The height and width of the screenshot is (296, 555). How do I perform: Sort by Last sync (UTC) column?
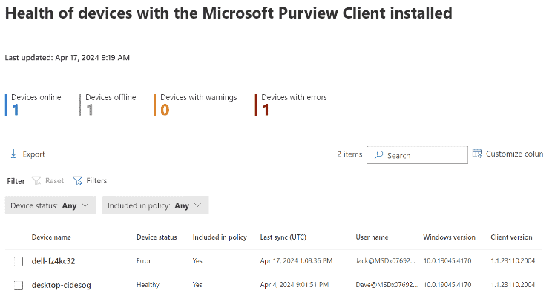(283, 237)
